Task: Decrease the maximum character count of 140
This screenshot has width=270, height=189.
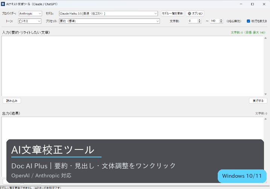Action: click(221, 22)
